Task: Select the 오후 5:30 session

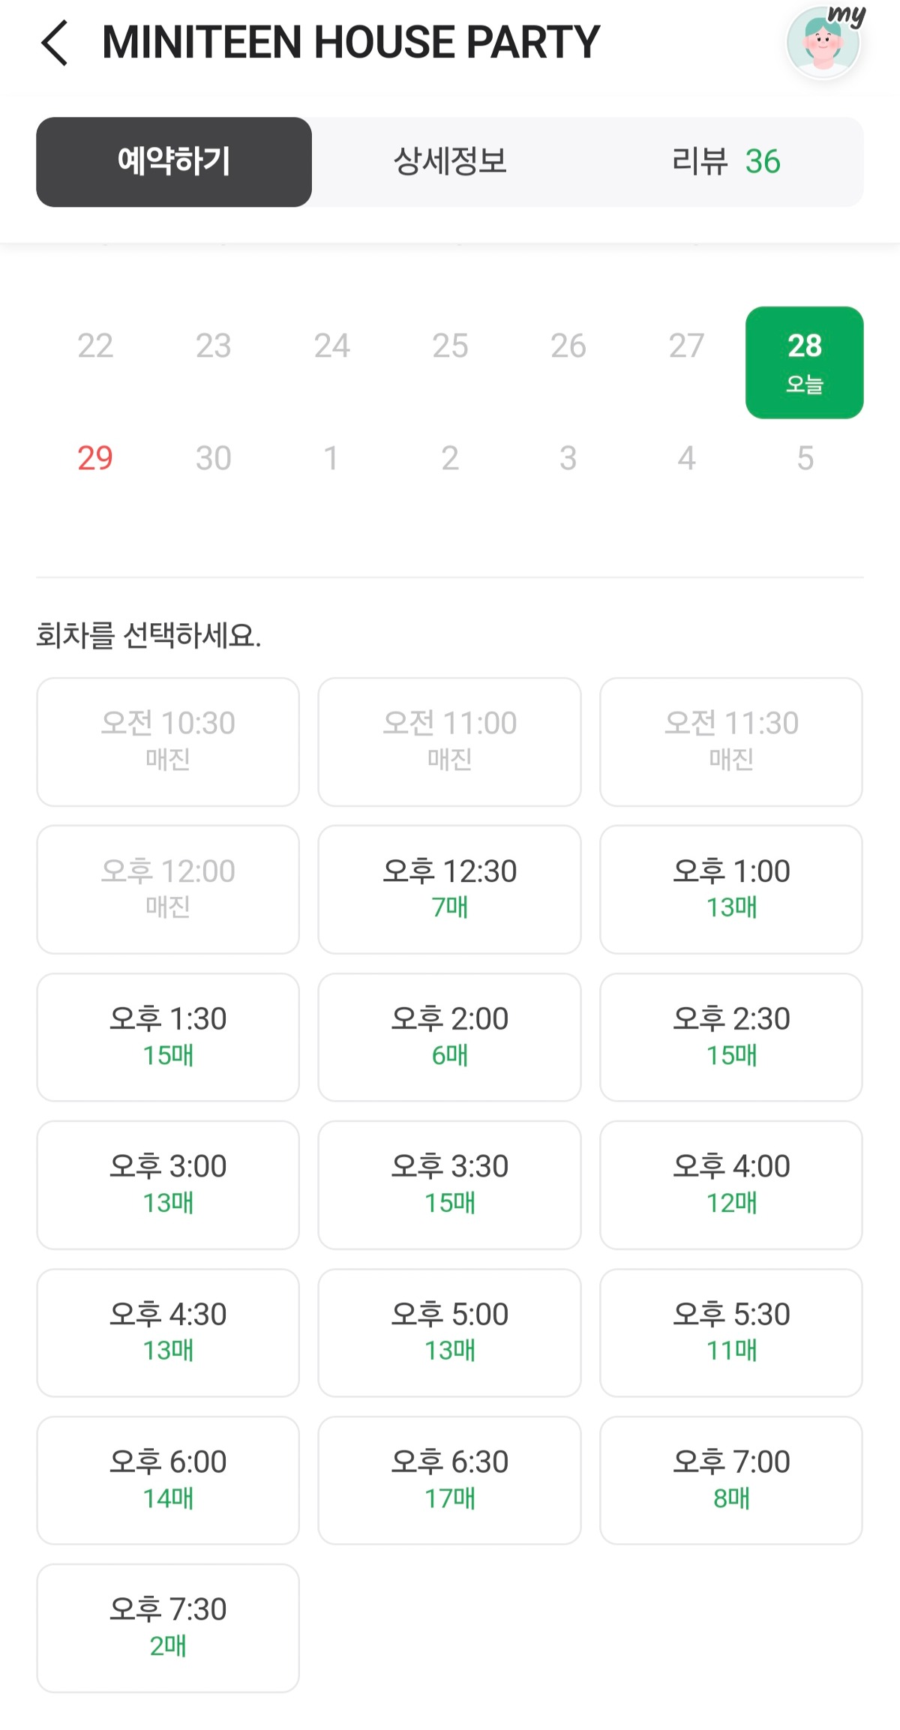Action: point(731,1332)
